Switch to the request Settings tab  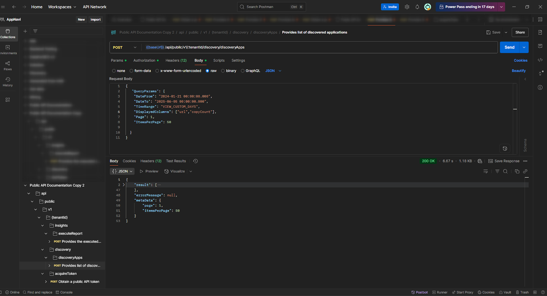click(238, 60)
